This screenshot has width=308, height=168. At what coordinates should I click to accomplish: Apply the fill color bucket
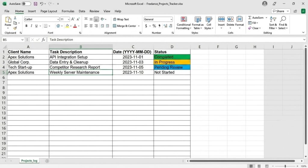tap(67, 26)
